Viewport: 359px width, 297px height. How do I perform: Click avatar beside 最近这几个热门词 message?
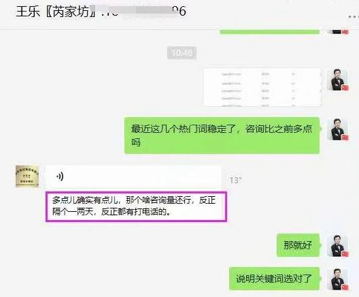(337, 129)
